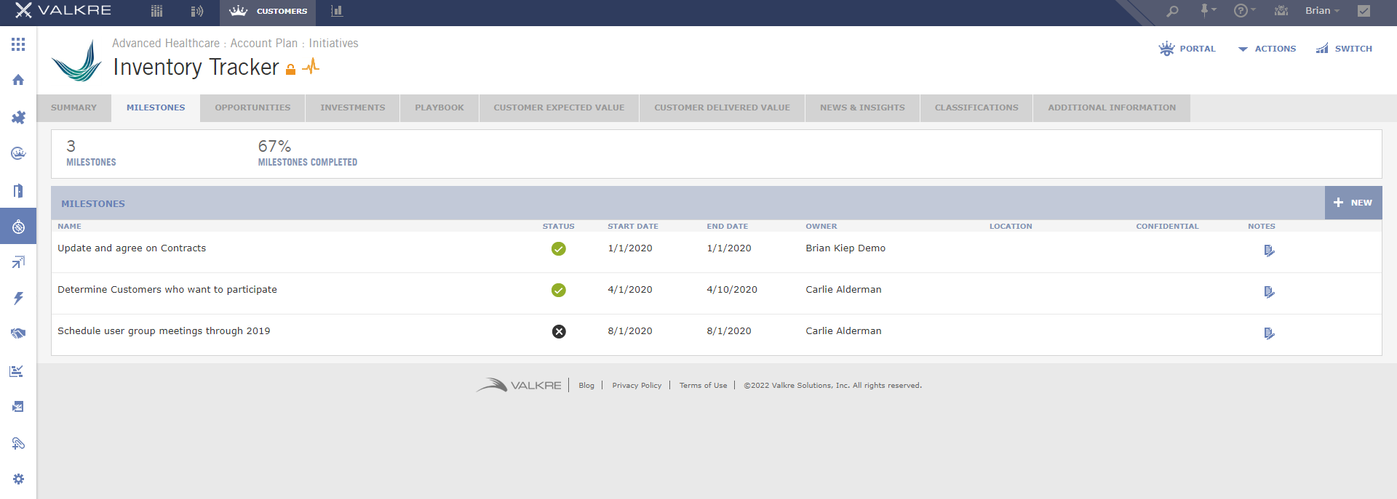Viewport: 1397px width, 499px height.
Task: Switch to the Playbook tab
Action: 439,107
